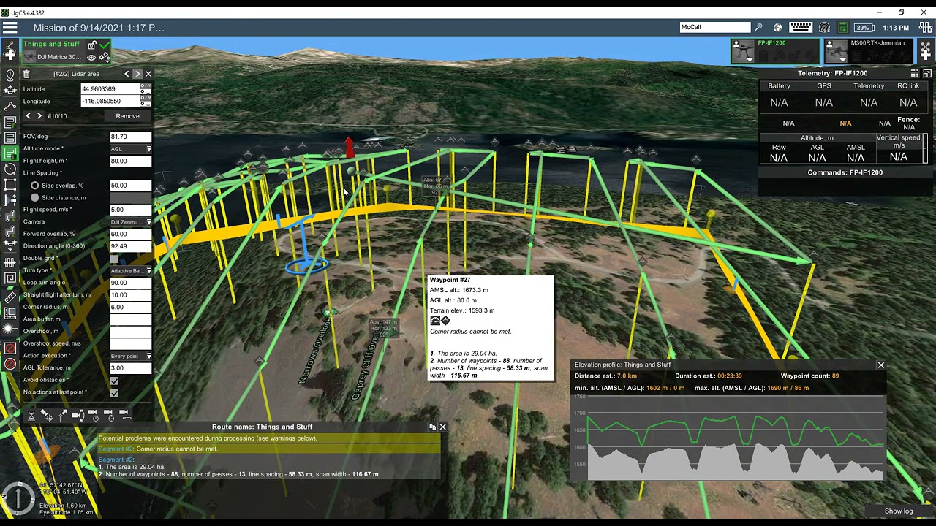Open the main hamburger menu
Image resolution: width=936 pixels, height=526 pixels.
point(10,28)
